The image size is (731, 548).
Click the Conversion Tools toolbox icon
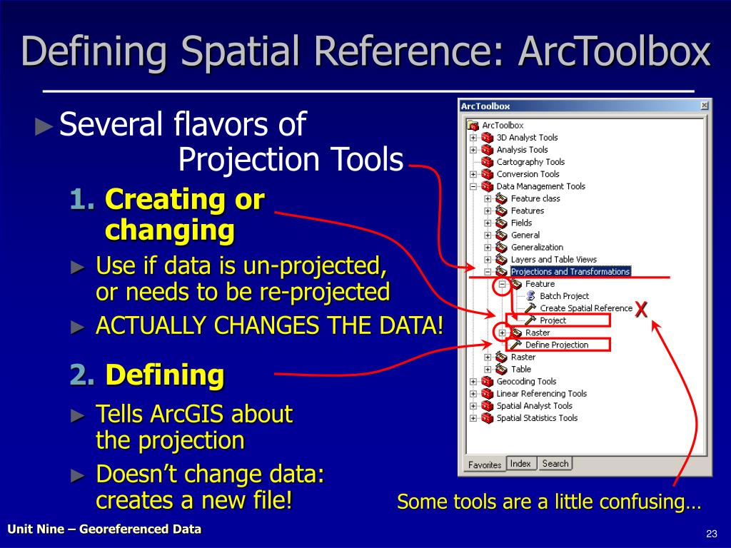click(487, 174)
